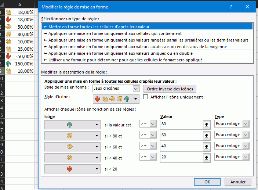Toggle 'Afficher l'icône uniquement' checkbox
This screenshot has height=190, width=258.
[x=145, y=97]
